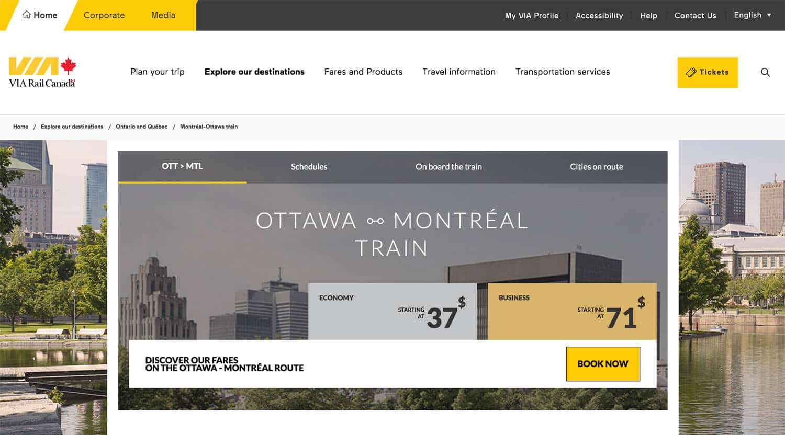Screen dimensions: 785x435
Task: Click the BOOK NOW button
Action: coord(603,364)
